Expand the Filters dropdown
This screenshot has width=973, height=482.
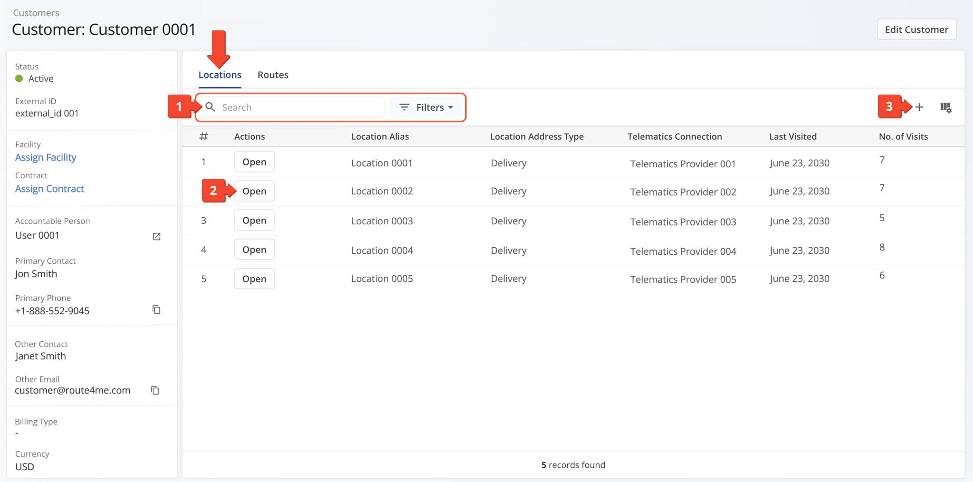[x=426, y=107]
